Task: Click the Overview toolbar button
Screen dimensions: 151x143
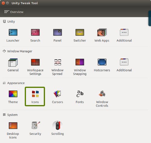Action: coord(14,12)
